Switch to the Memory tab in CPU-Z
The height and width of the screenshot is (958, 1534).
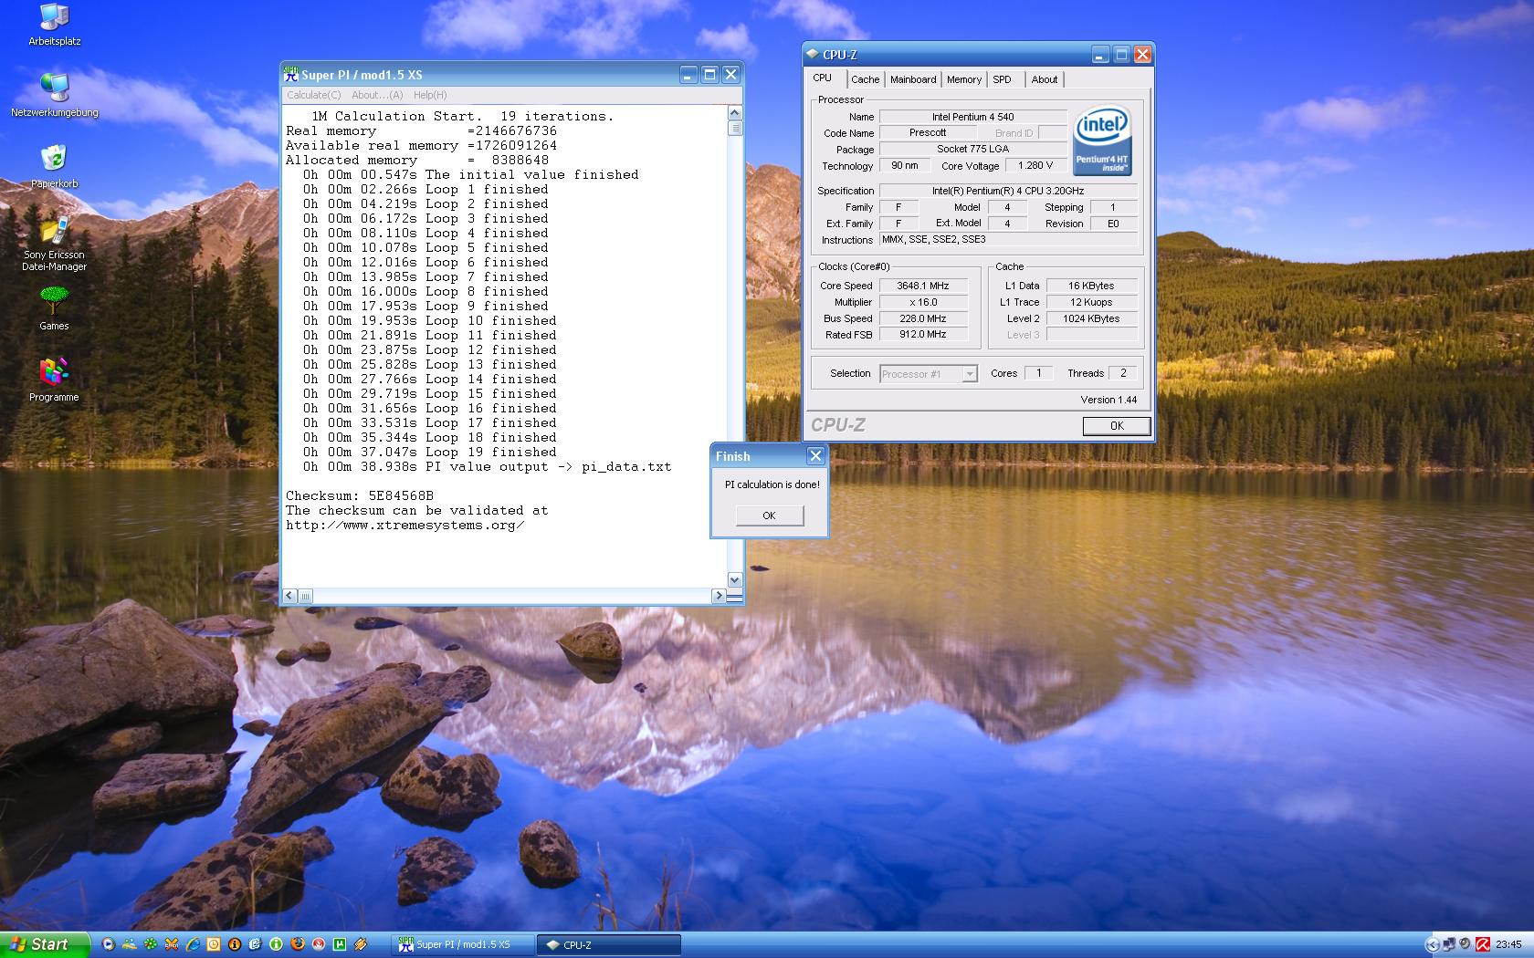coord(963,79)
